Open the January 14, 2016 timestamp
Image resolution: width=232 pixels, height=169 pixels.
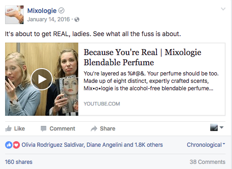[49, 19]
